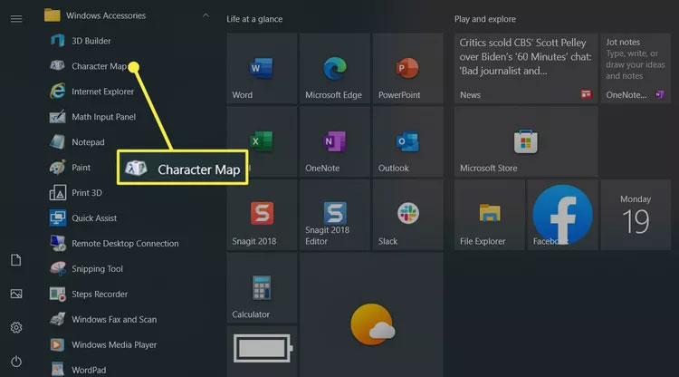Open the Slack tile
The height and width of the screenshot is (377, 679).
pos(408,215)
